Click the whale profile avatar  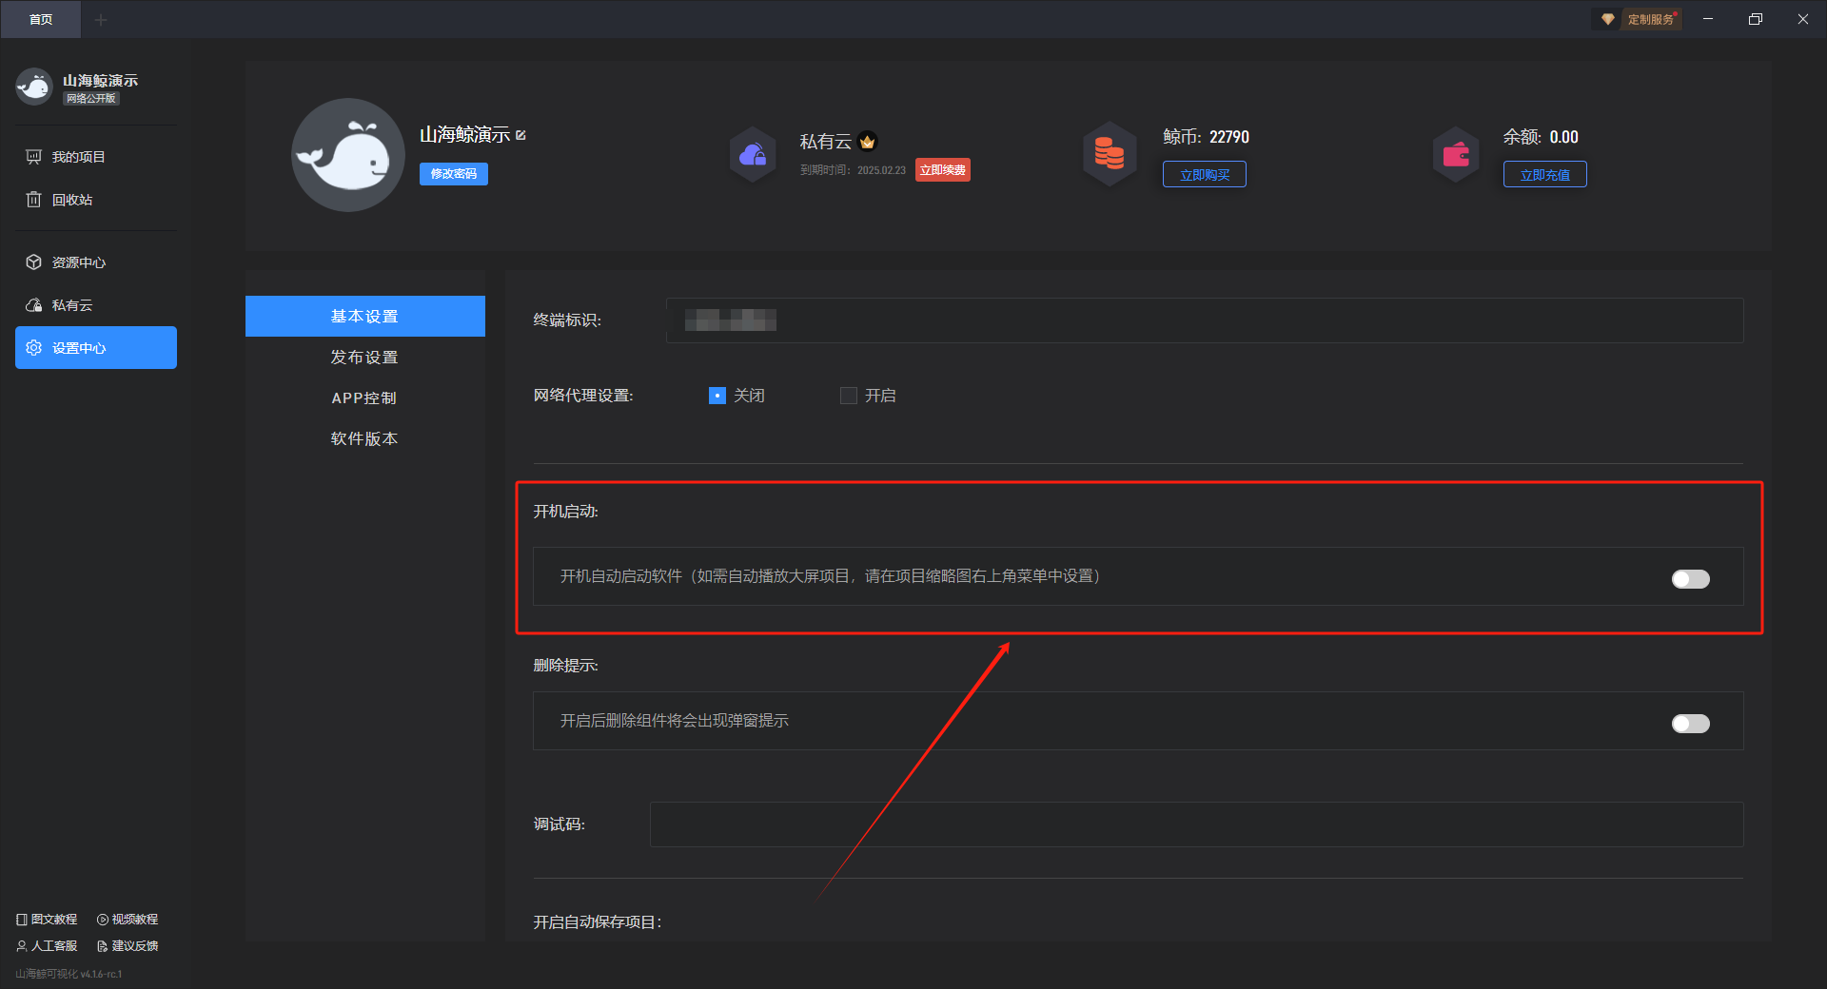[348, 155]
